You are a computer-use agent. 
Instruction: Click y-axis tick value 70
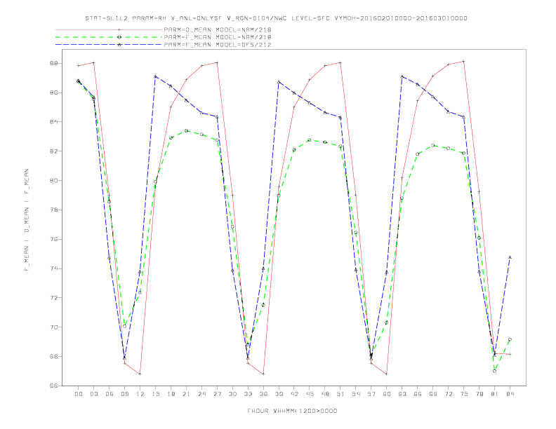(x=54, y=327)
